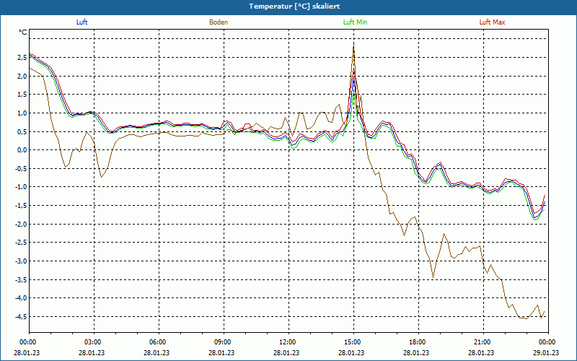This screenshot has width=577, height=361.
Task: Click the 15:00 time axis label
Action: pyautogui.click(x=352, y=342)
